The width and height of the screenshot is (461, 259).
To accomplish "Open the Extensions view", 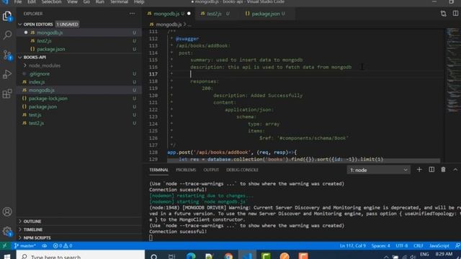I will (x=7, y=94).
